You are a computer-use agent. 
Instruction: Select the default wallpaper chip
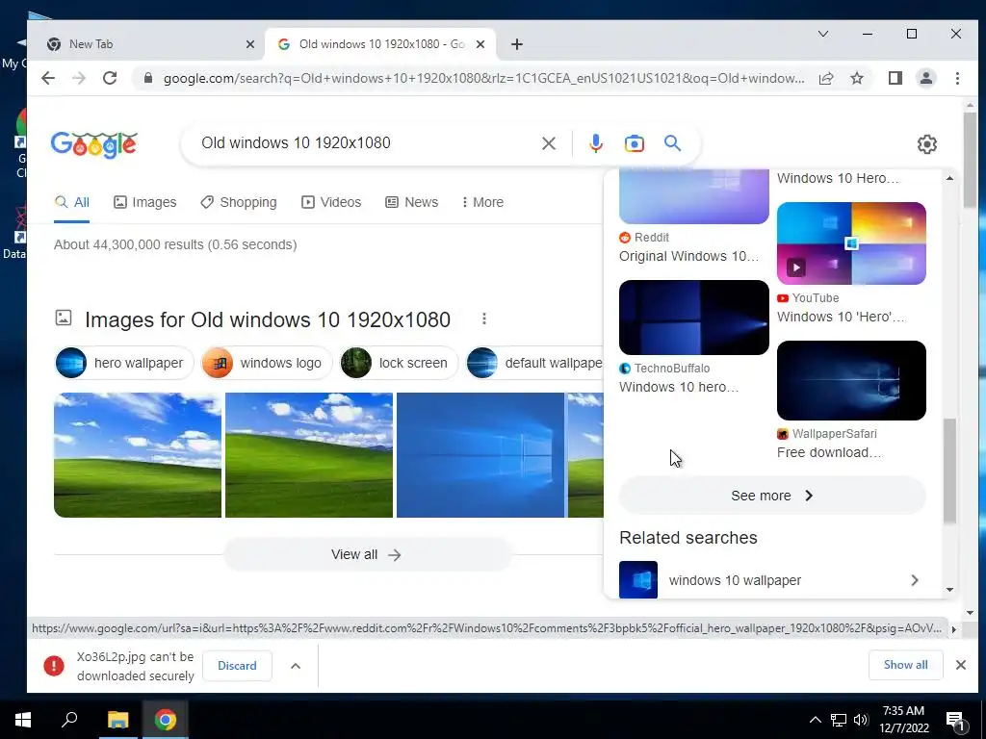click(x=534, y=363)
